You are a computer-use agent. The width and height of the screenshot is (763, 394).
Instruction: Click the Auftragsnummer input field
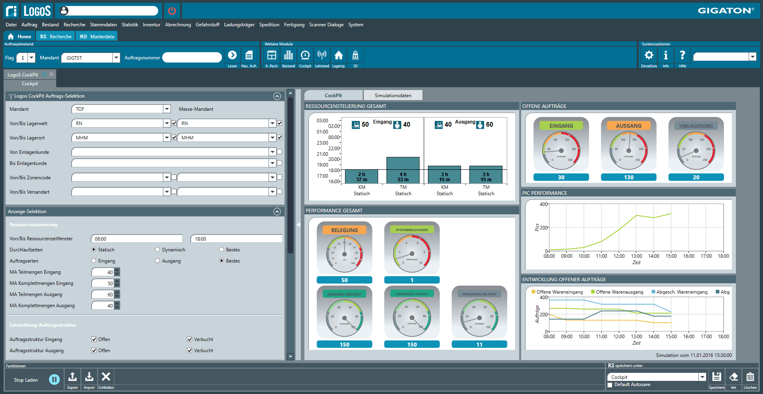point(192,58)
